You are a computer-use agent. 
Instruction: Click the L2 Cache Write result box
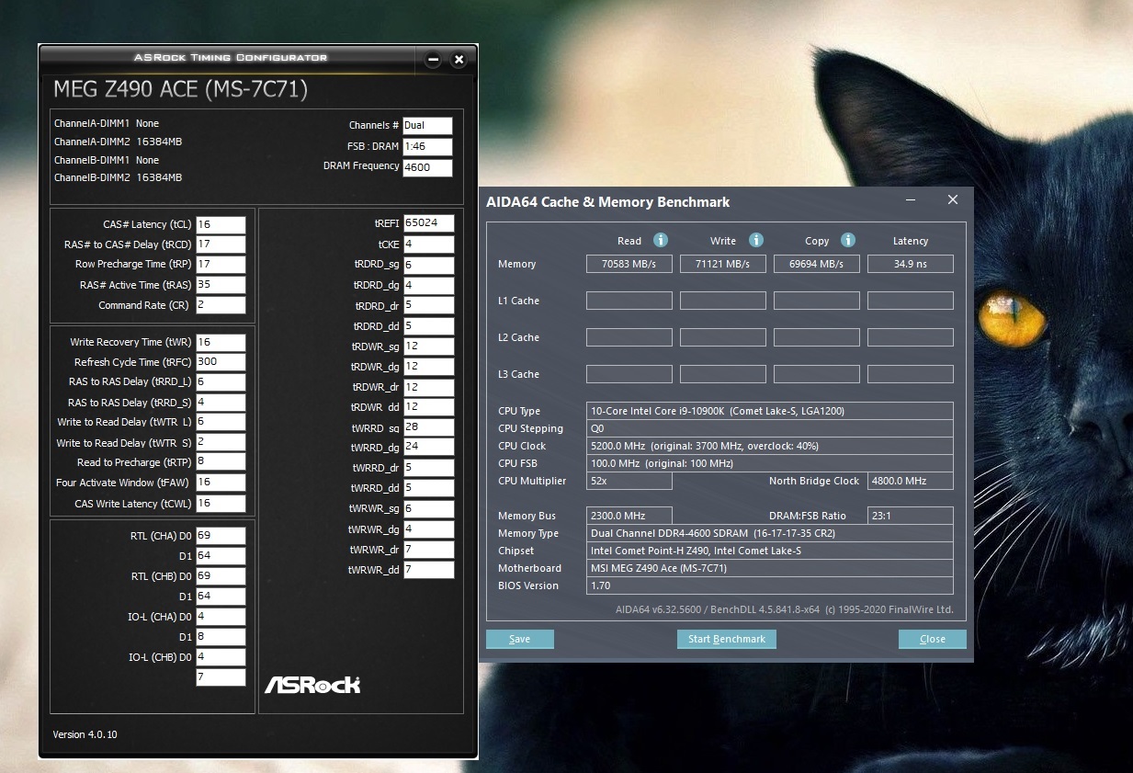723,337
